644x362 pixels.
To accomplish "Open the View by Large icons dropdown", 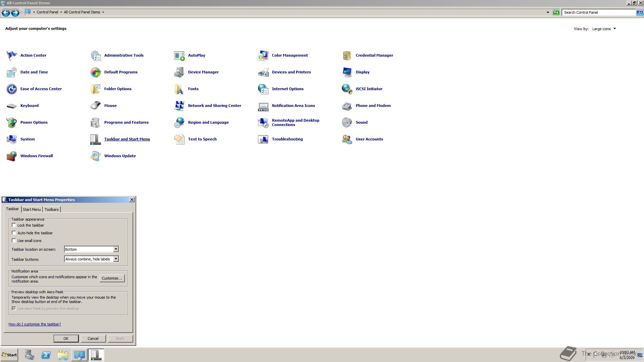I will (604, 29).
